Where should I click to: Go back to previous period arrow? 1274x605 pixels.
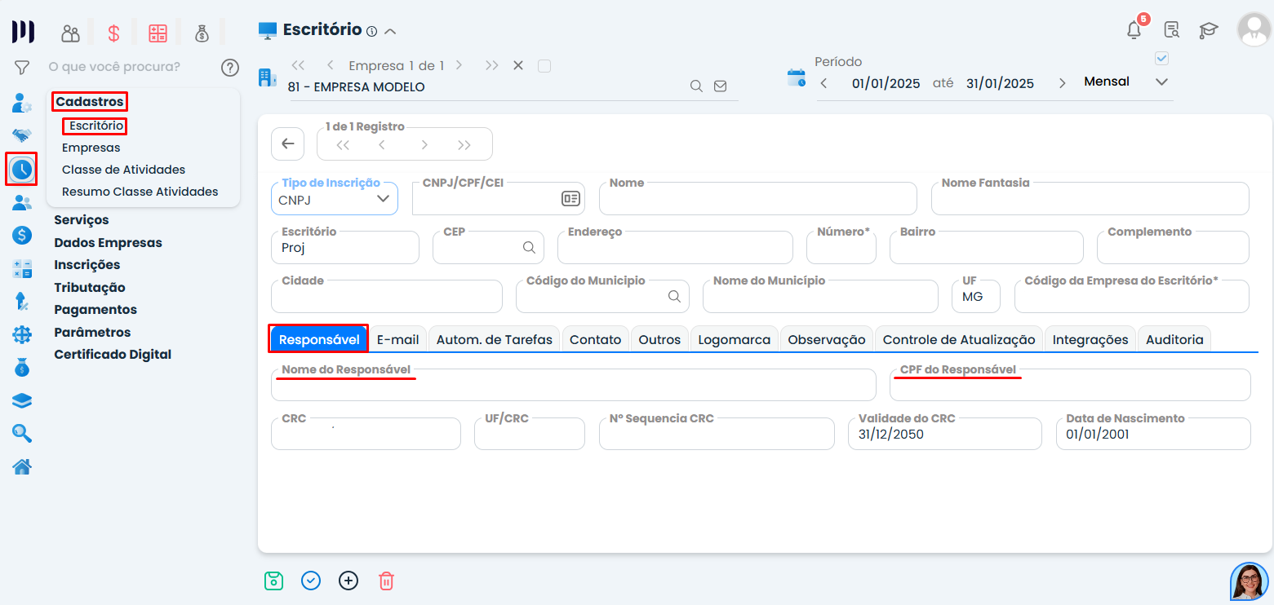823,83
